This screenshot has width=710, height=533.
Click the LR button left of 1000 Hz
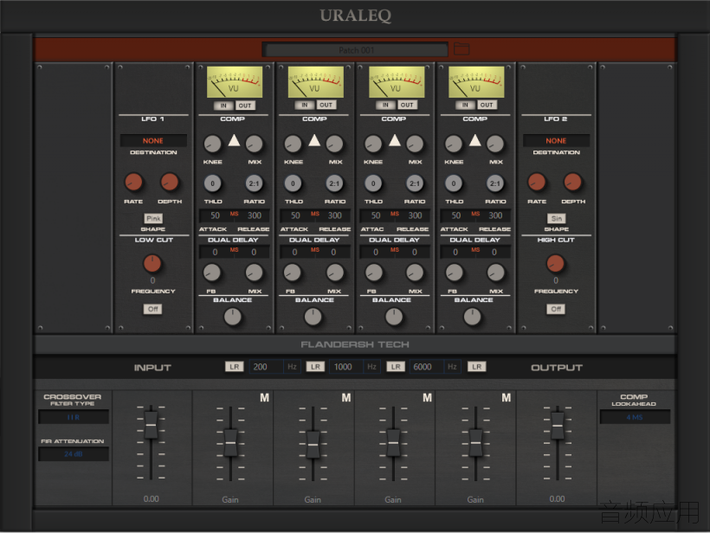pos(315,367)
